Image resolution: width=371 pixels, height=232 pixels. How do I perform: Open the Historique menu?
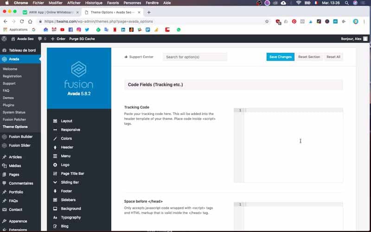94,3
